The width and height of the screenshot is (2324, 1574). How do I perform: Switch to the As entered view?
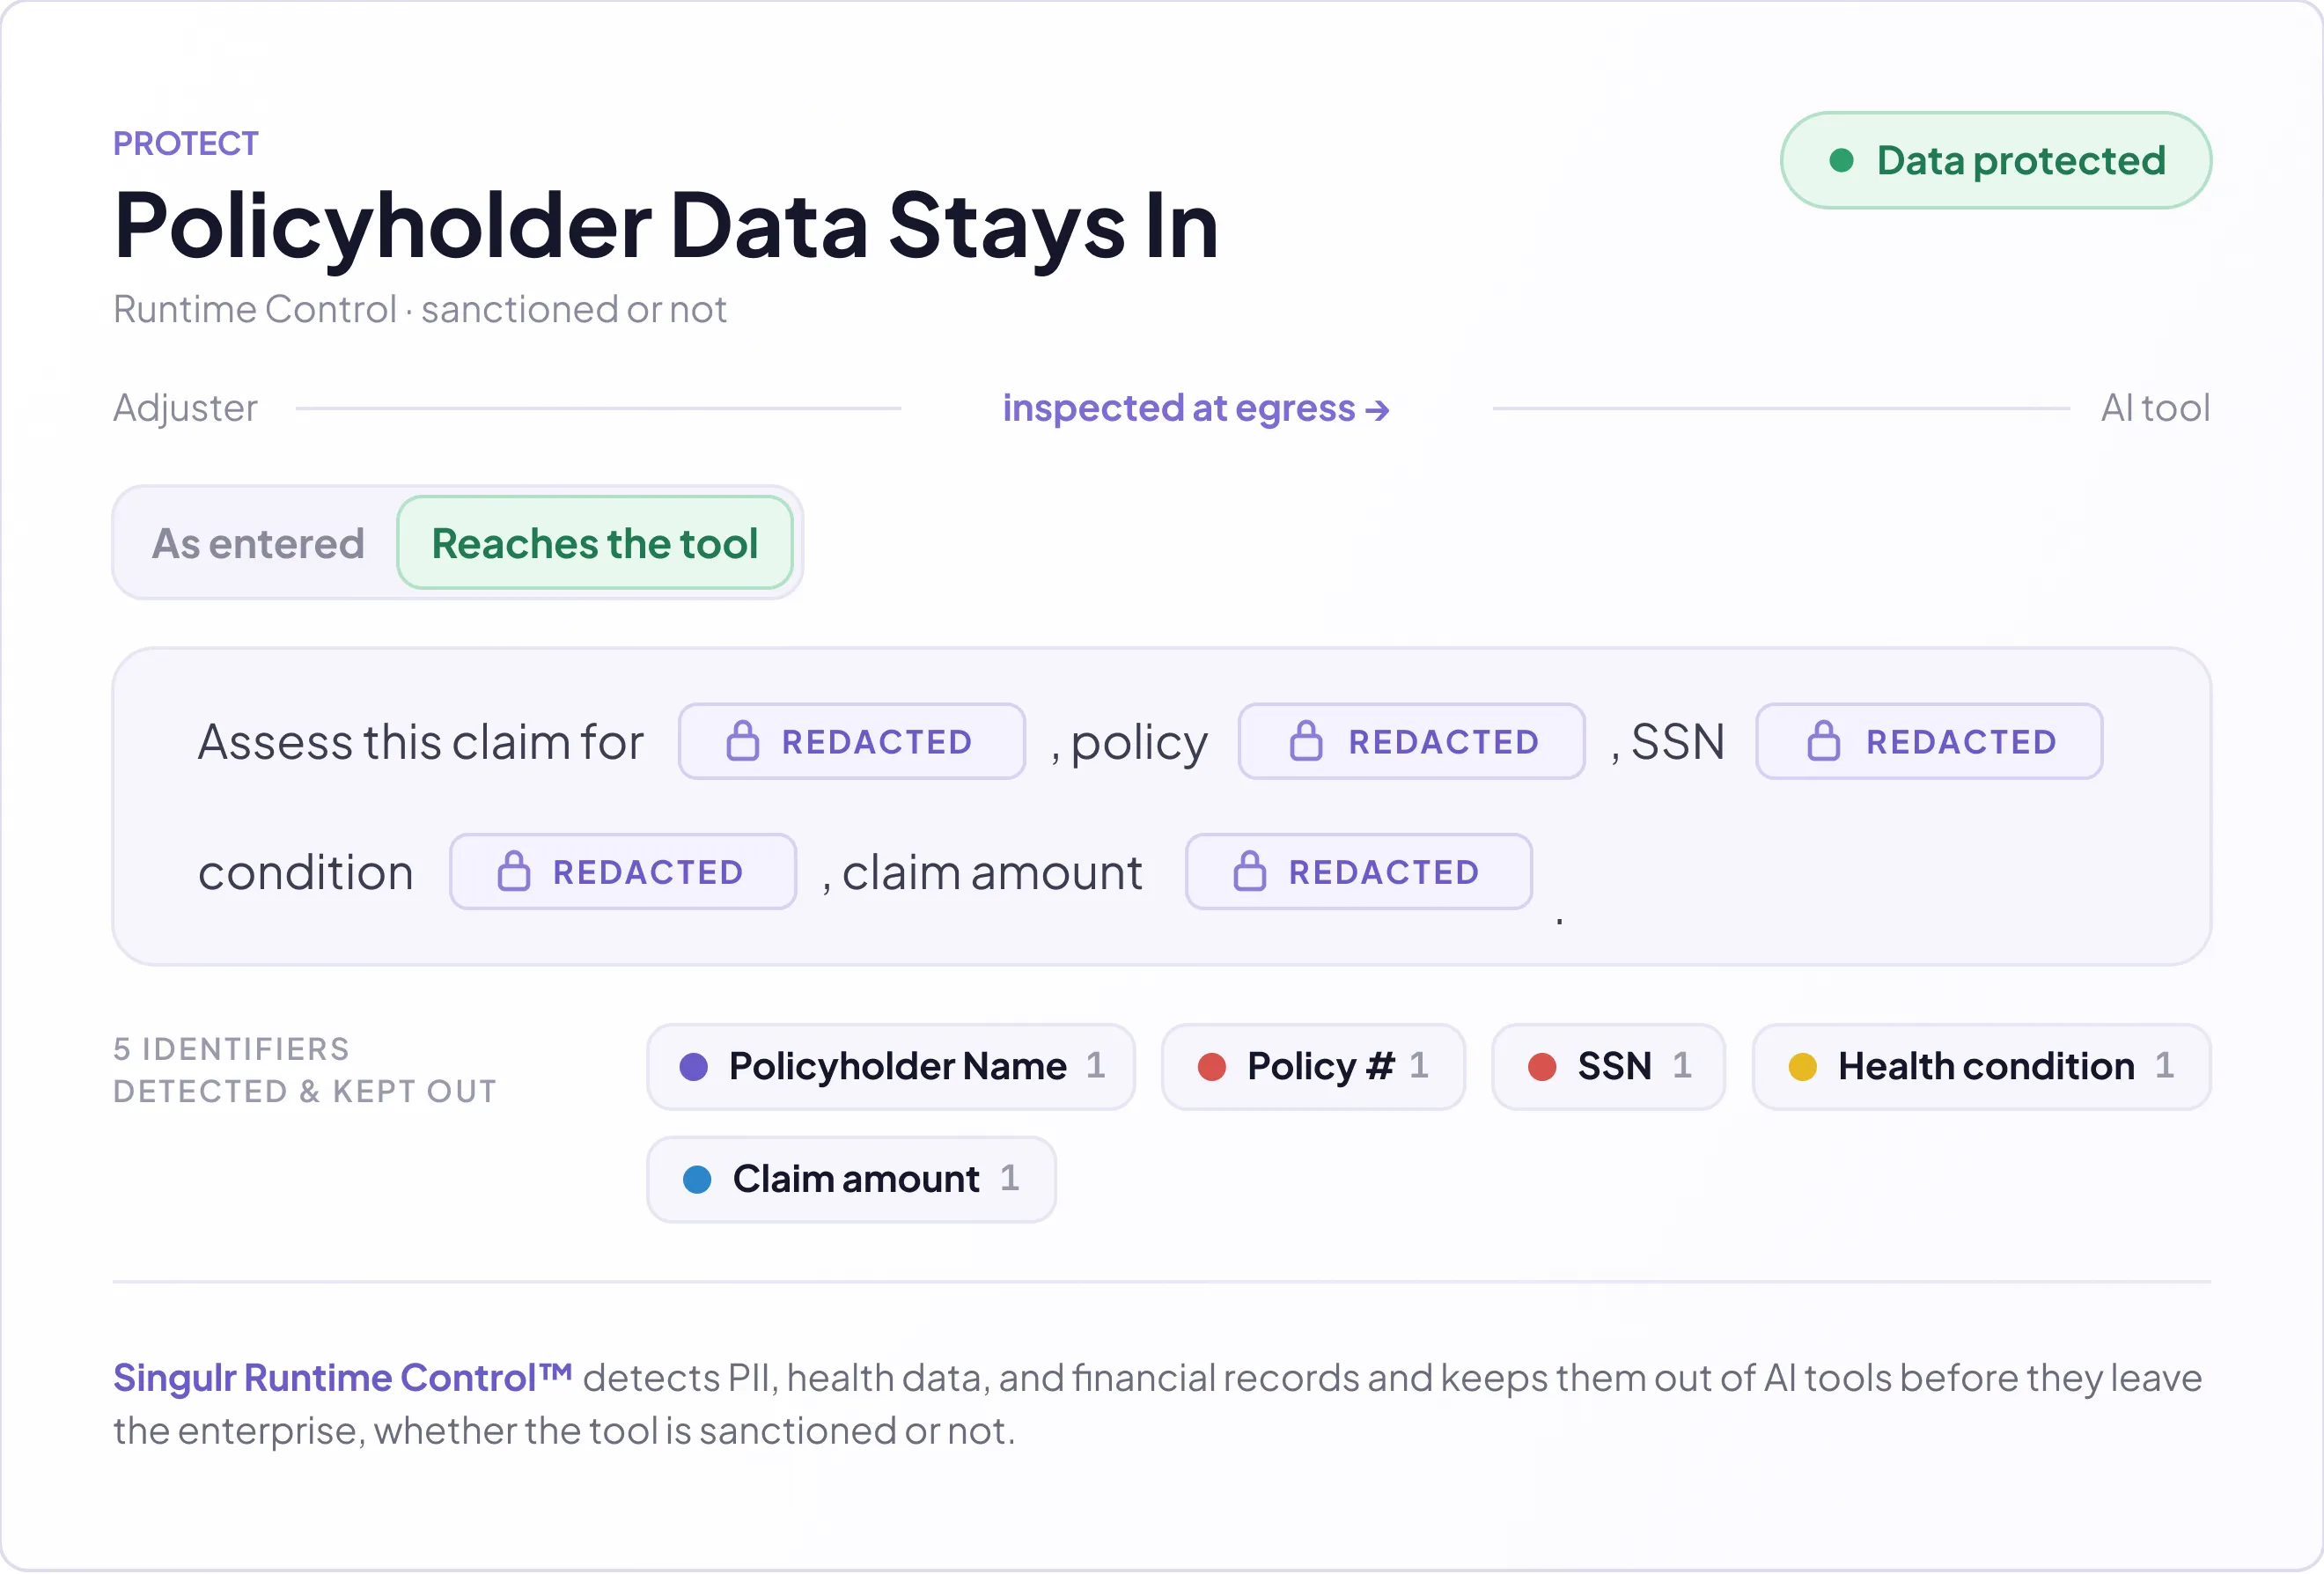pyautogui.click(x=258, y=544)
